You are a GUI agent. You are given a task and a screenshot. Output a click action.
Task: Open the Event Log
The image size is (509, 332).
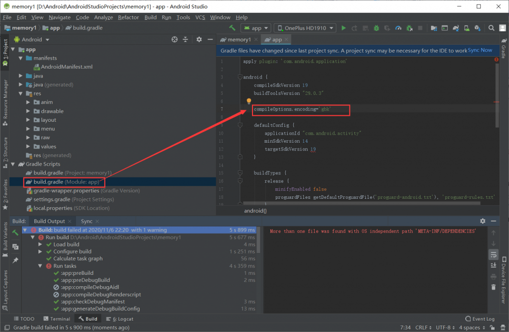[x=480, y=319]
